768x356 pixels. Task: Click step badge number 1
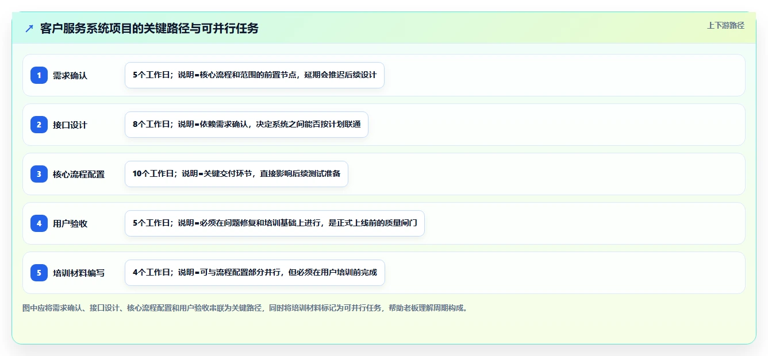click(39, 75)
